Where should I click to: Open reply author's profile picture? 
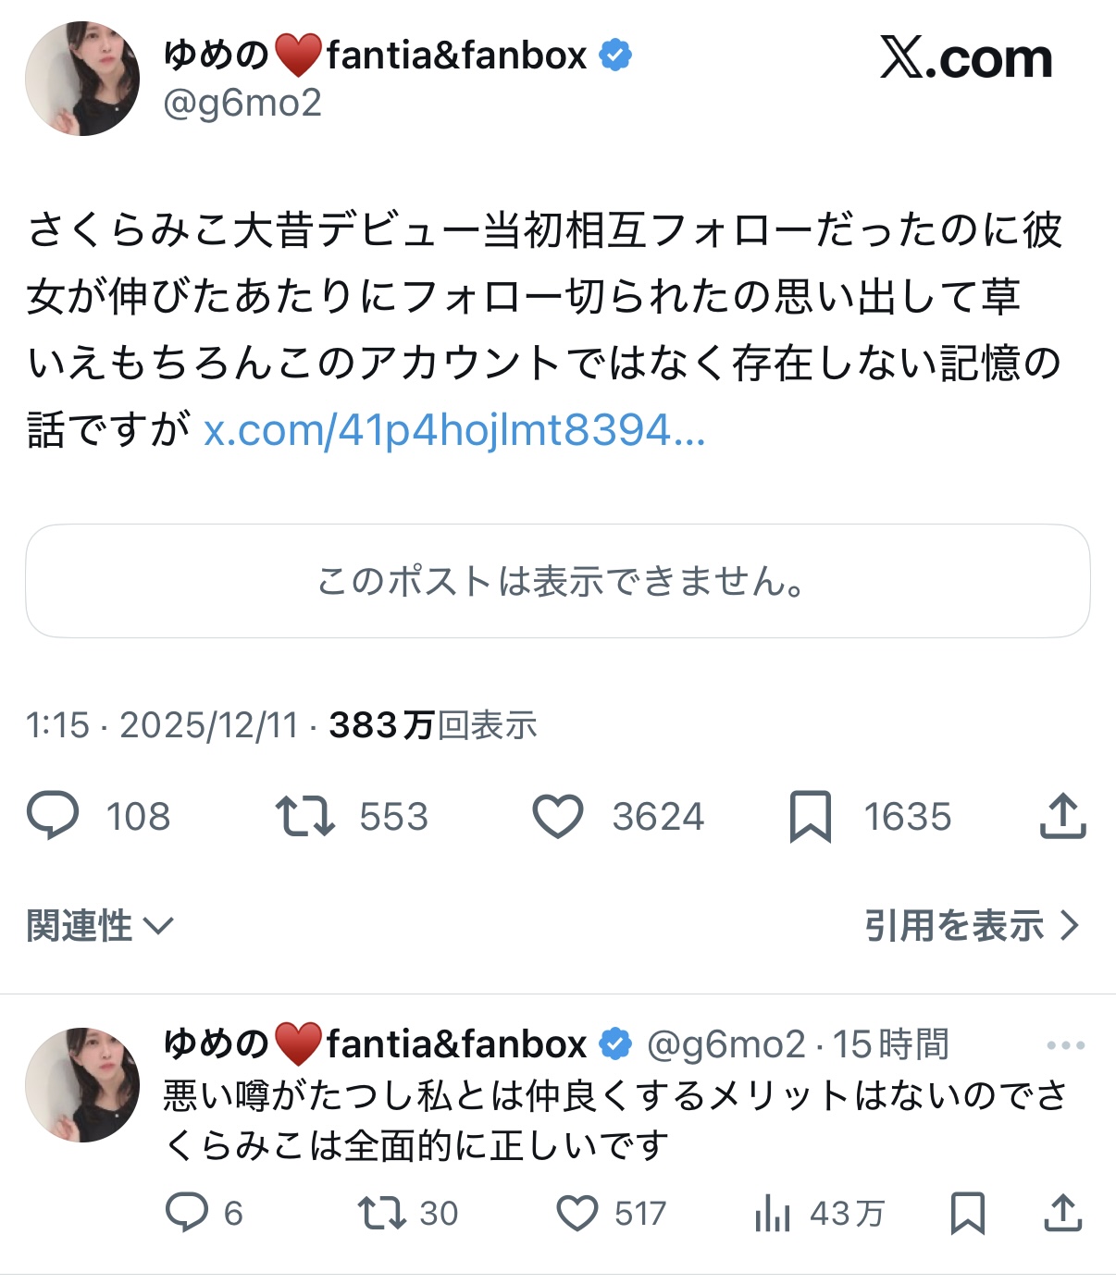coord(82,1085)
